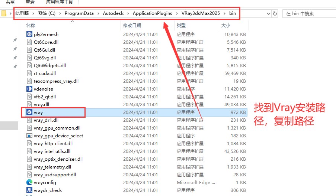Click the Qt6Gui.dll file icon

[29, 50]
